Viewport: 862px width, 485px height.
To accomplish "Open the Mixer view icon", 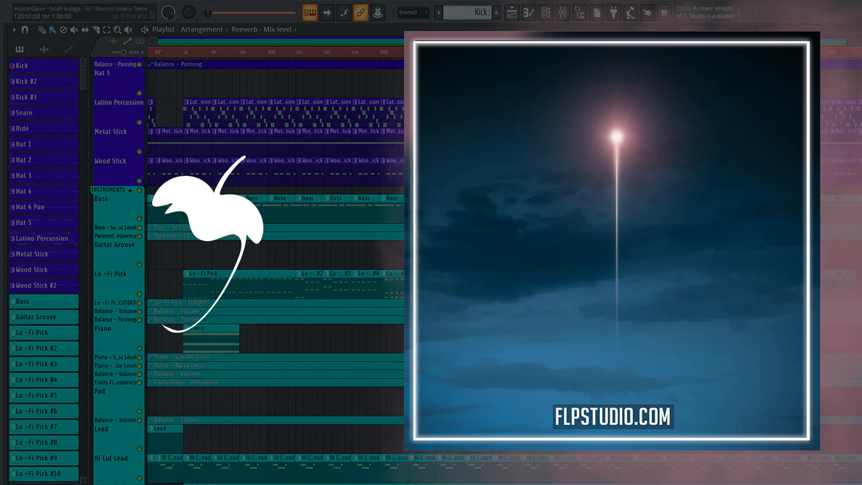I will pos(563,12).
